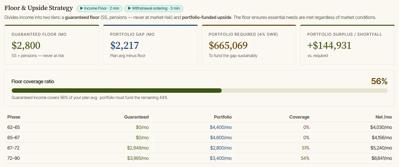
Task: Click the Floor coverage ratio progress bar
Action: [199, 91]
